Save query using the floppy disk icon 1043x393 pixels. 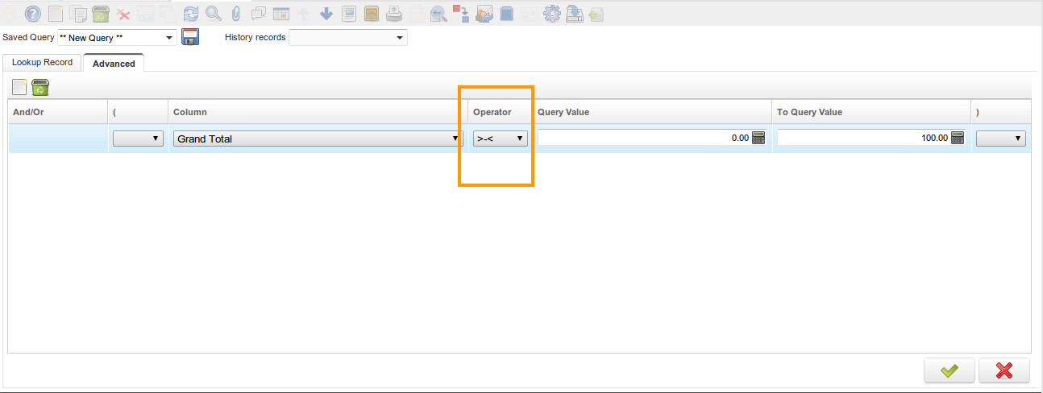[190, 37]
